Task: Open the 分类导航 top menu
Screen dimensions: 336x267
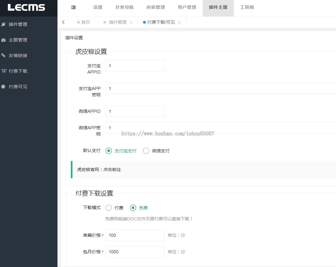Action: (x=125, y=7)
